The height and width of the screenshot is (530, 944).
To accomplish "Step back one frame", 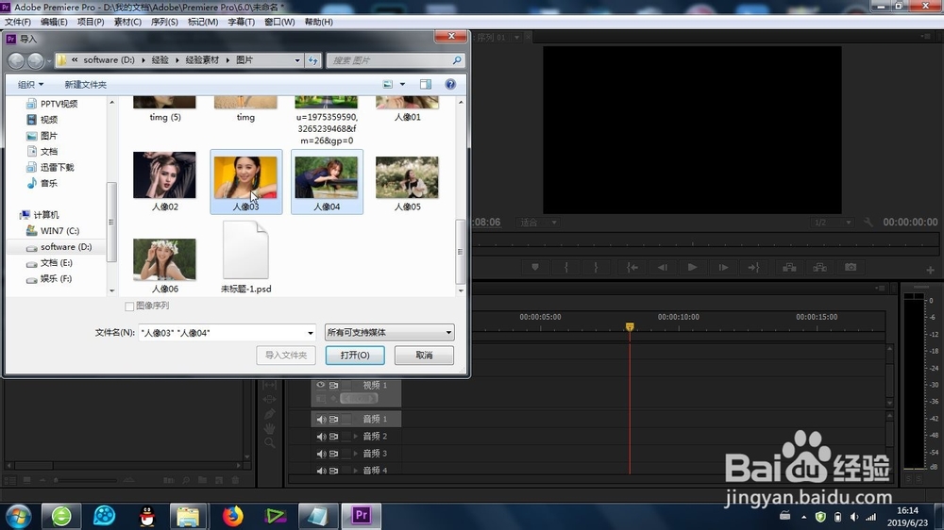I will click(x=663, y=267).
